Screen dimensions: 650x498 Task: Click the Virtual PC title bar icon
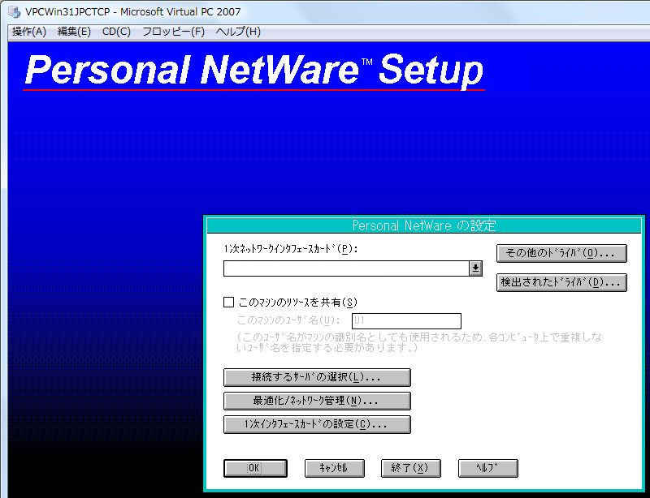point(14,11)
